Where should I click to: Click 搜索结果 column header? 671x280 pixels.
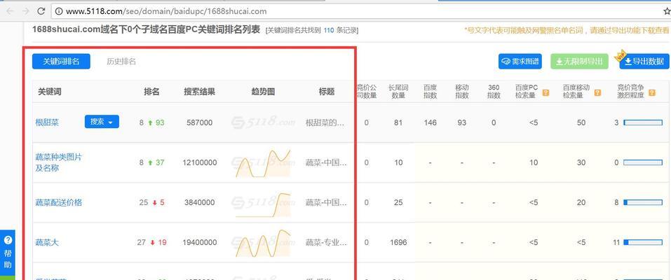coord(199,92)
